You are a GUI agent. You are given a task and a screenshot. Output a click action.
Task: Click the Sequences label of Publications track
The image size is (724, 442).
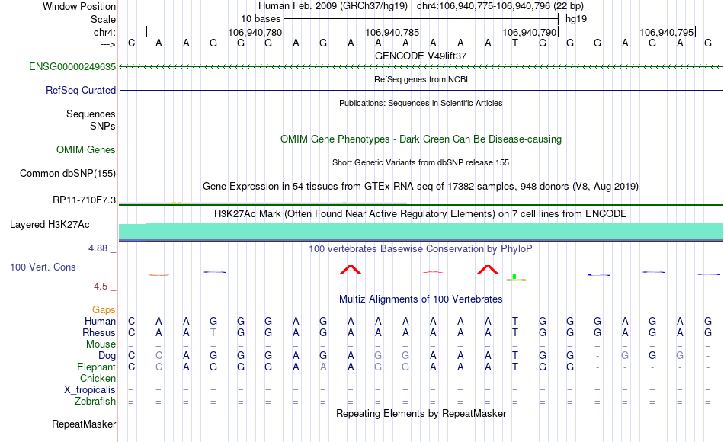click(x=91, y=114)
